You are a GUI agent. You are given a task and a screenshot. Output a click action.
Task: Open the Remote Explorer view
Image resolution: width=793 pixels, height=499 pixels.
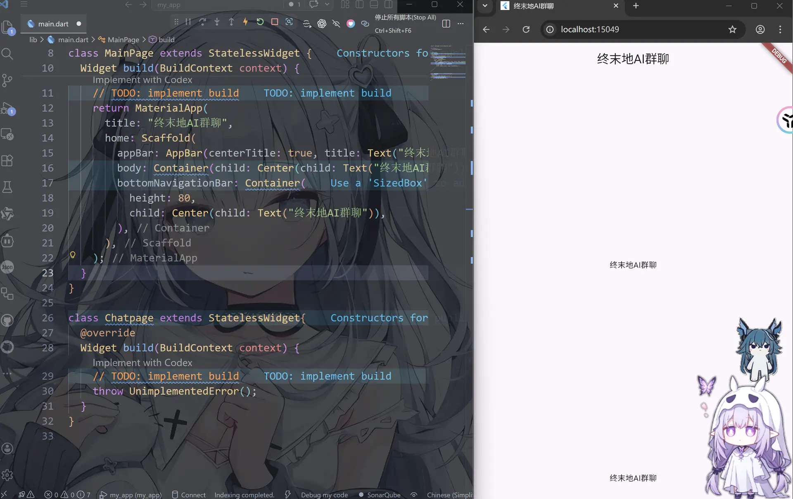(x=7, y=134)
